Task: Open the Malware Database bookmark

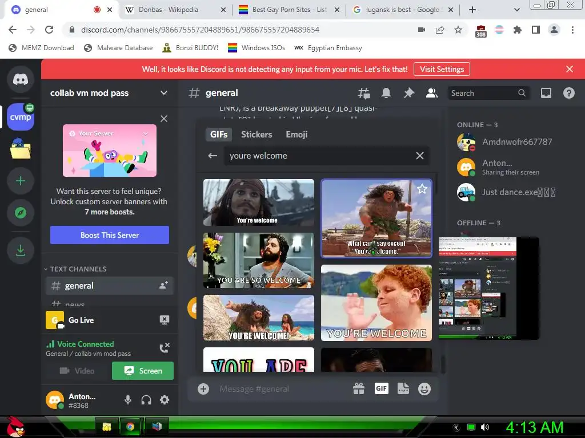Action: click(x=118, y=48)
